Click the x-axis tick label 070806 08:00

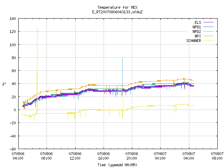[47, 156]
